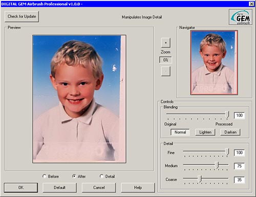
Task: Click the Fine value field showing 100
Action: (239, 152)
